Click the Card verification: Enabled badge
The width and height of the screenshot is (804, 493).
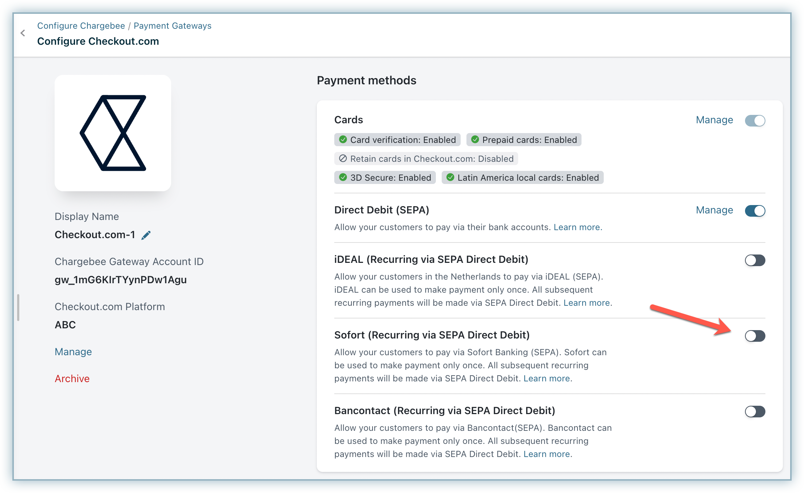coord(397,140)
